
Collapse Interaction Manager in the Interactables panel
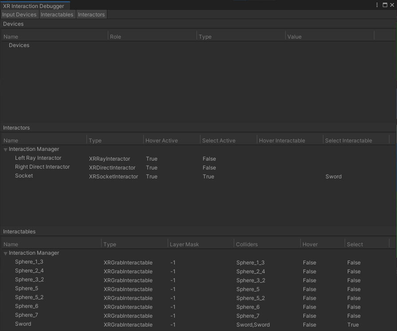coord(6,253)
